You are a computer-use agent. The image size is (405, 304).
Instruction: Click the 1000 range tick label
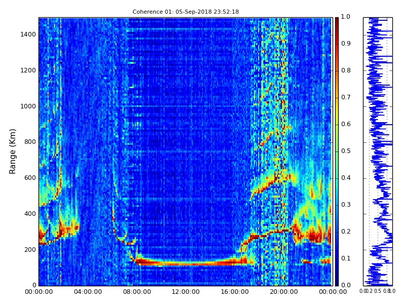[x=28, y=106]
